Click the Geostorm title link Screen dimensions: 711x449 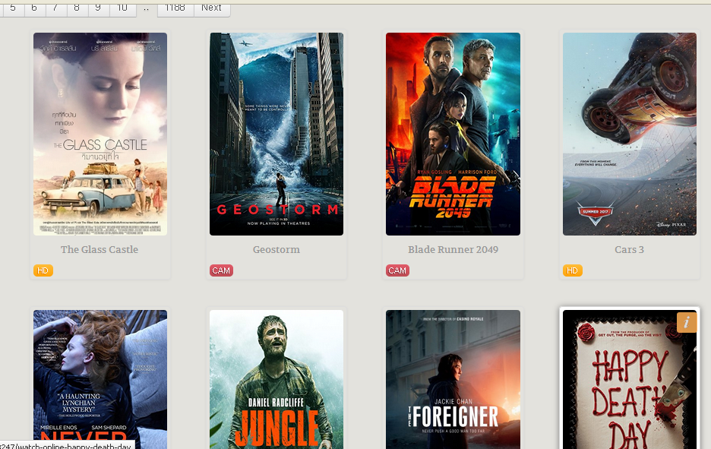click(276, 249)
